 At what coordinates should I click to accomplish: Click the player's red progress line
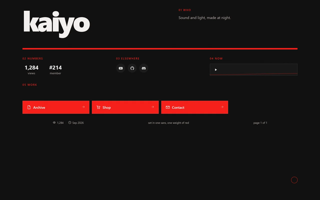[x=253, y=74]
